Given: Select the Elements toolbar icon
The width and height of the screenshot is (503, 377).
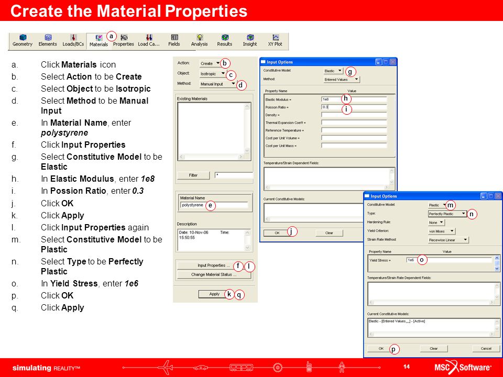Looking at the screenshot, I should point(48,41).
